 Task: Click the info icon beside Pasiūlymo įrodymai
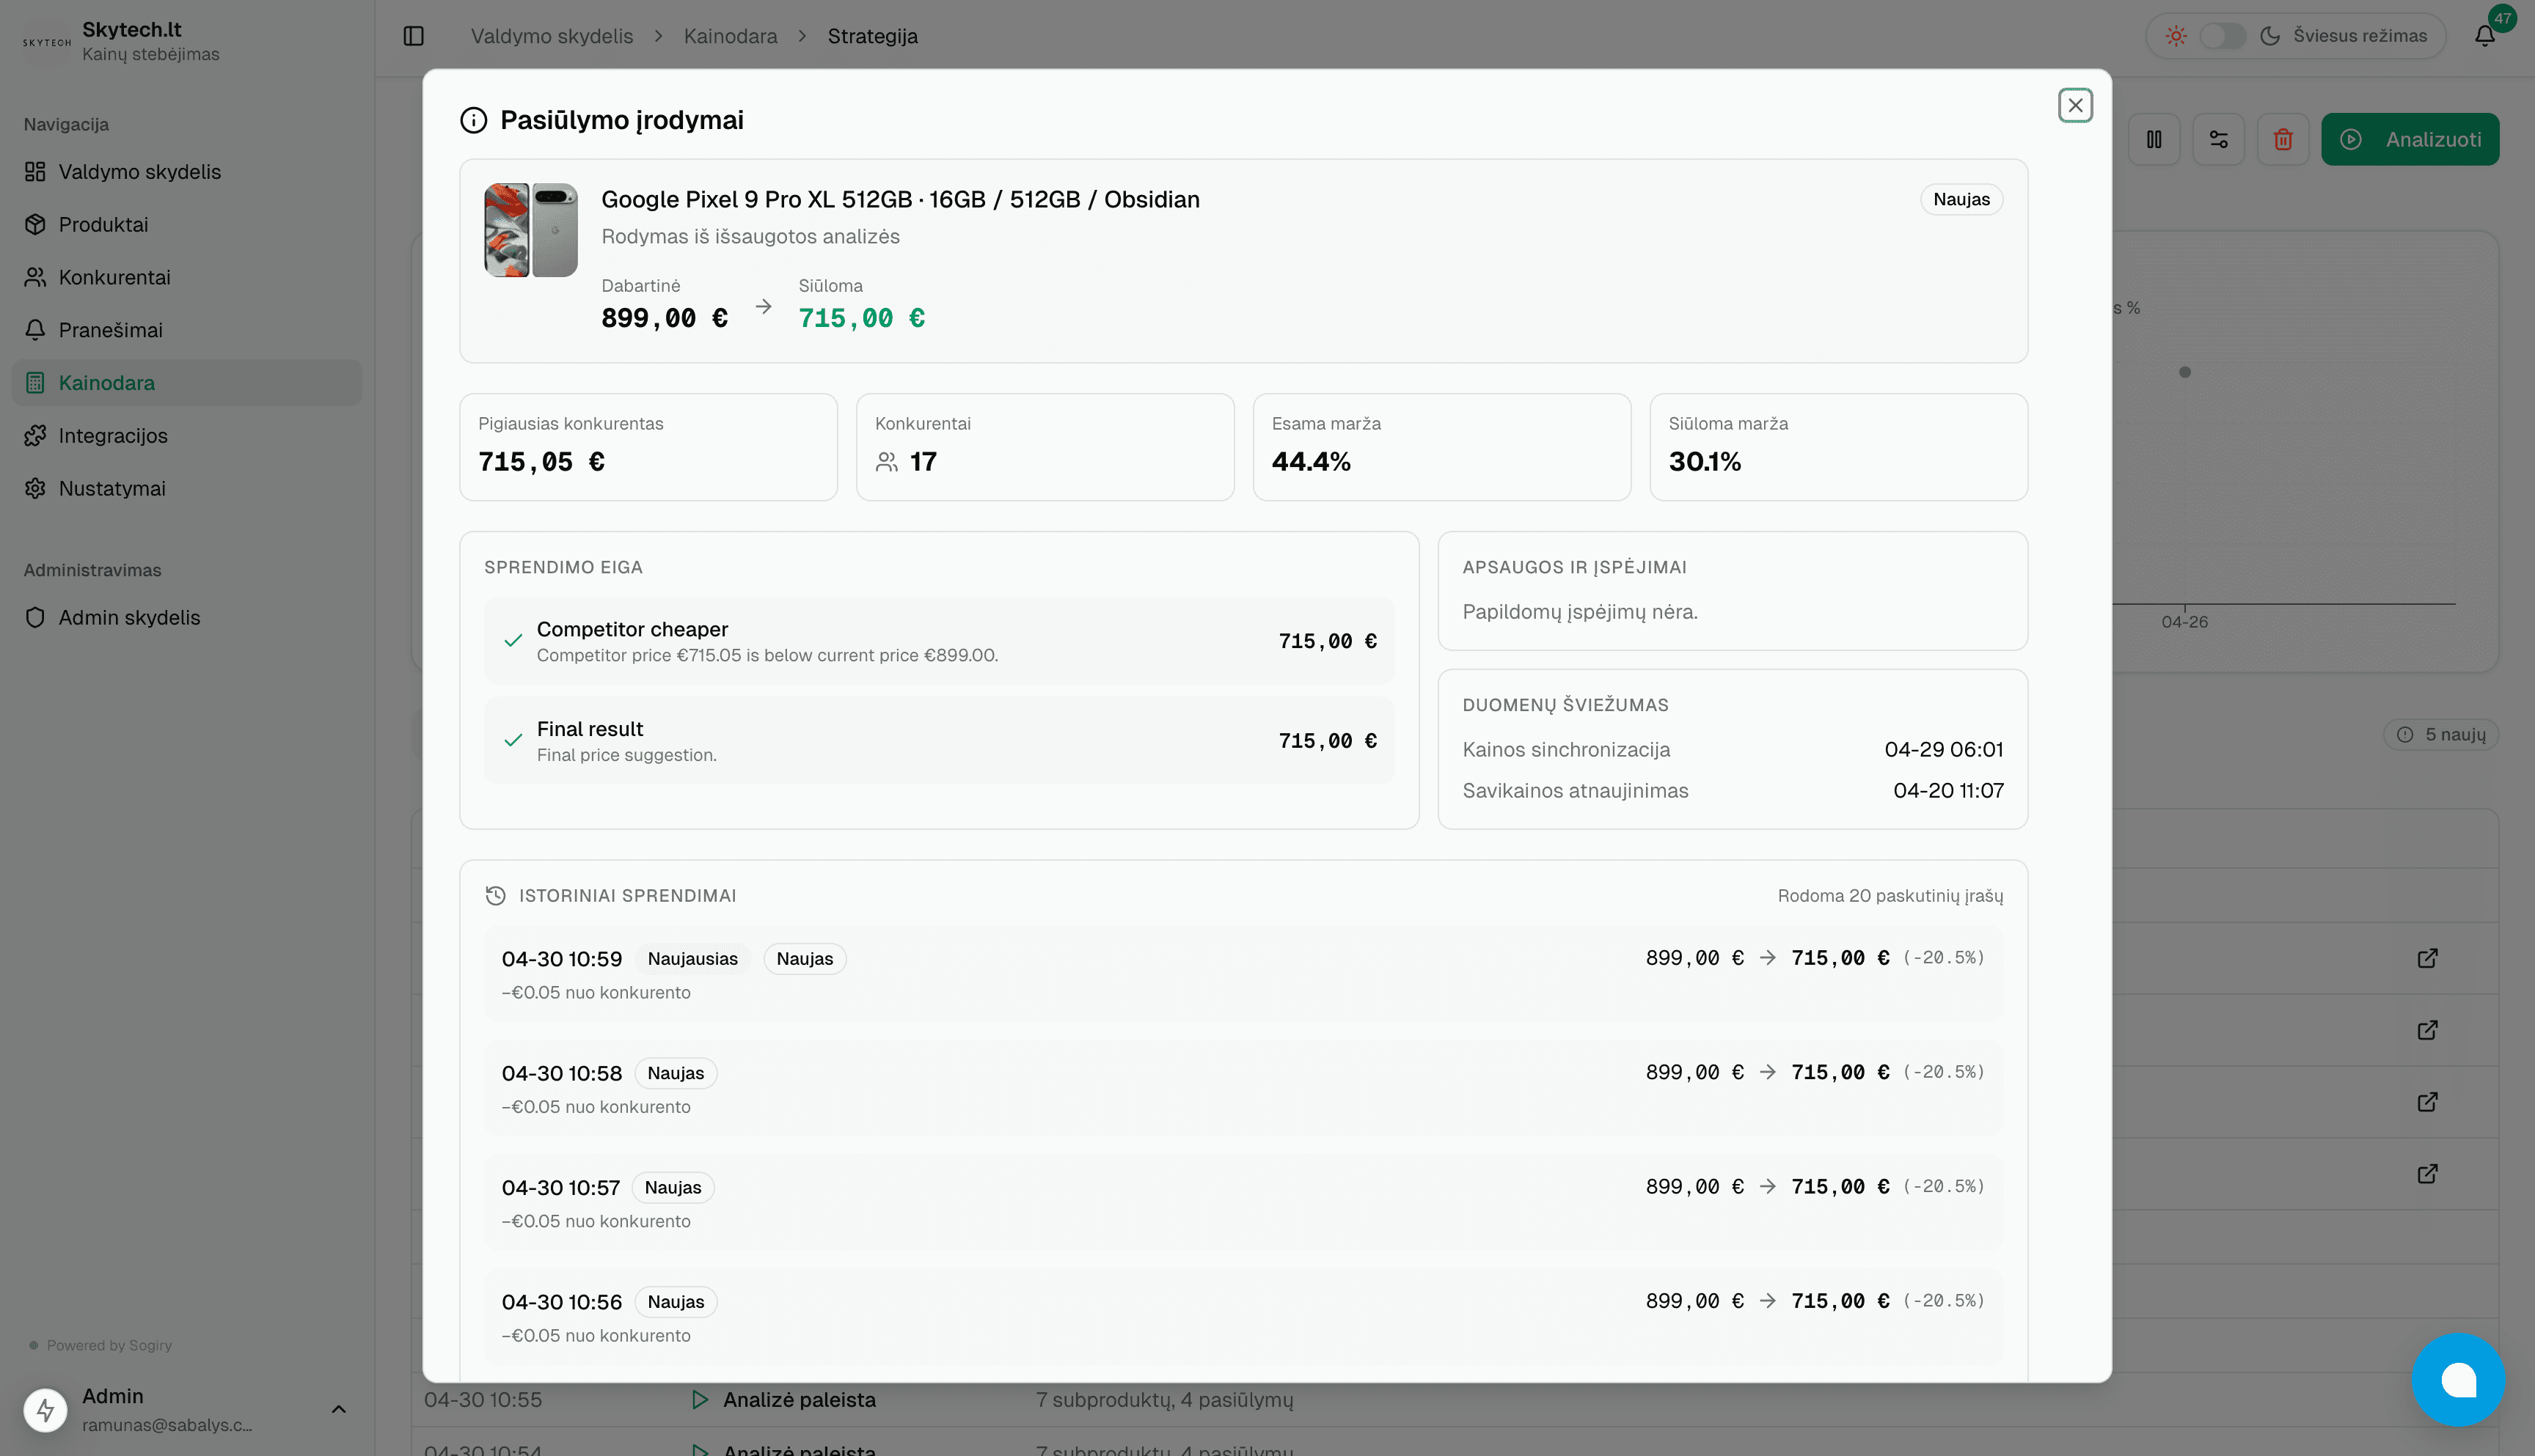(473, 120)
